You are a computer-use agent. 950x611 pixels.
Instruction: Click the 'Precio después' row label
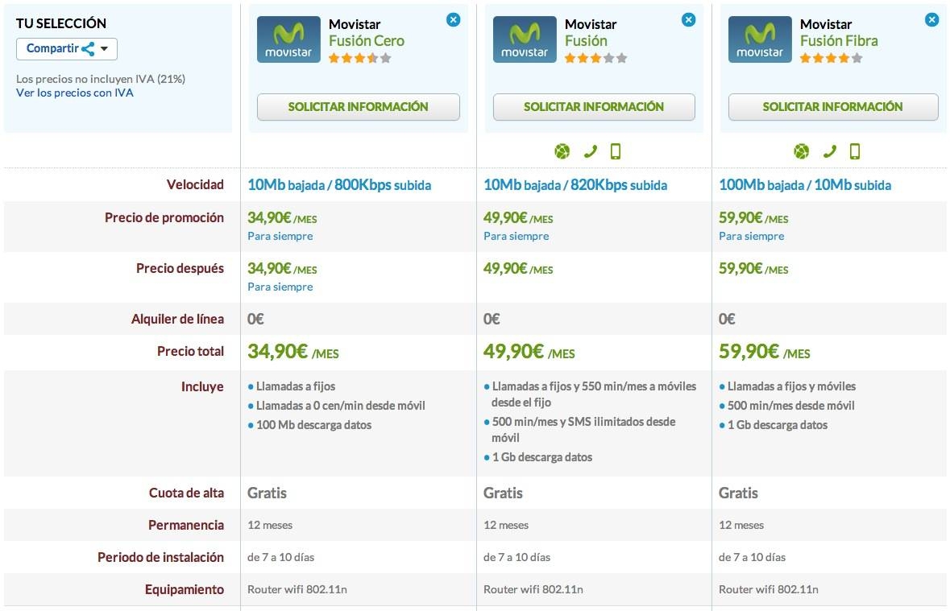tap(180, 269)
